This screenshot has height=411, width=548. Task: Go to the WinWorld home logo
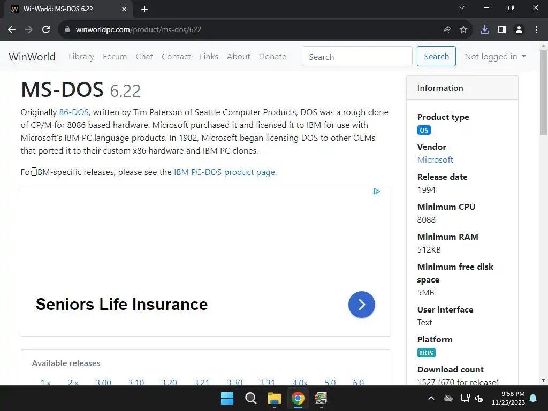(32, 57)
